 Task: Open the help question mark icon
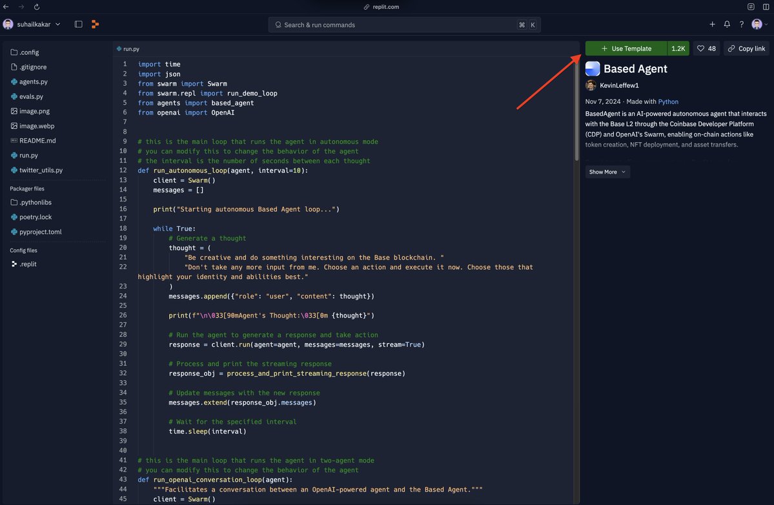click(742, 24)
